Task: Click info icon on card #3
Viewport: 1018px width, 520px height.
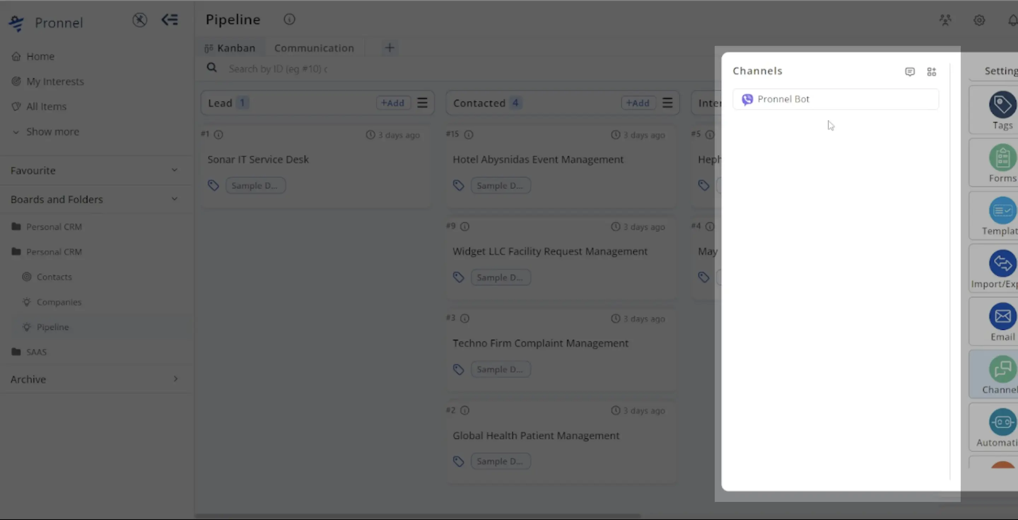Action: click(x=465, y=319)
